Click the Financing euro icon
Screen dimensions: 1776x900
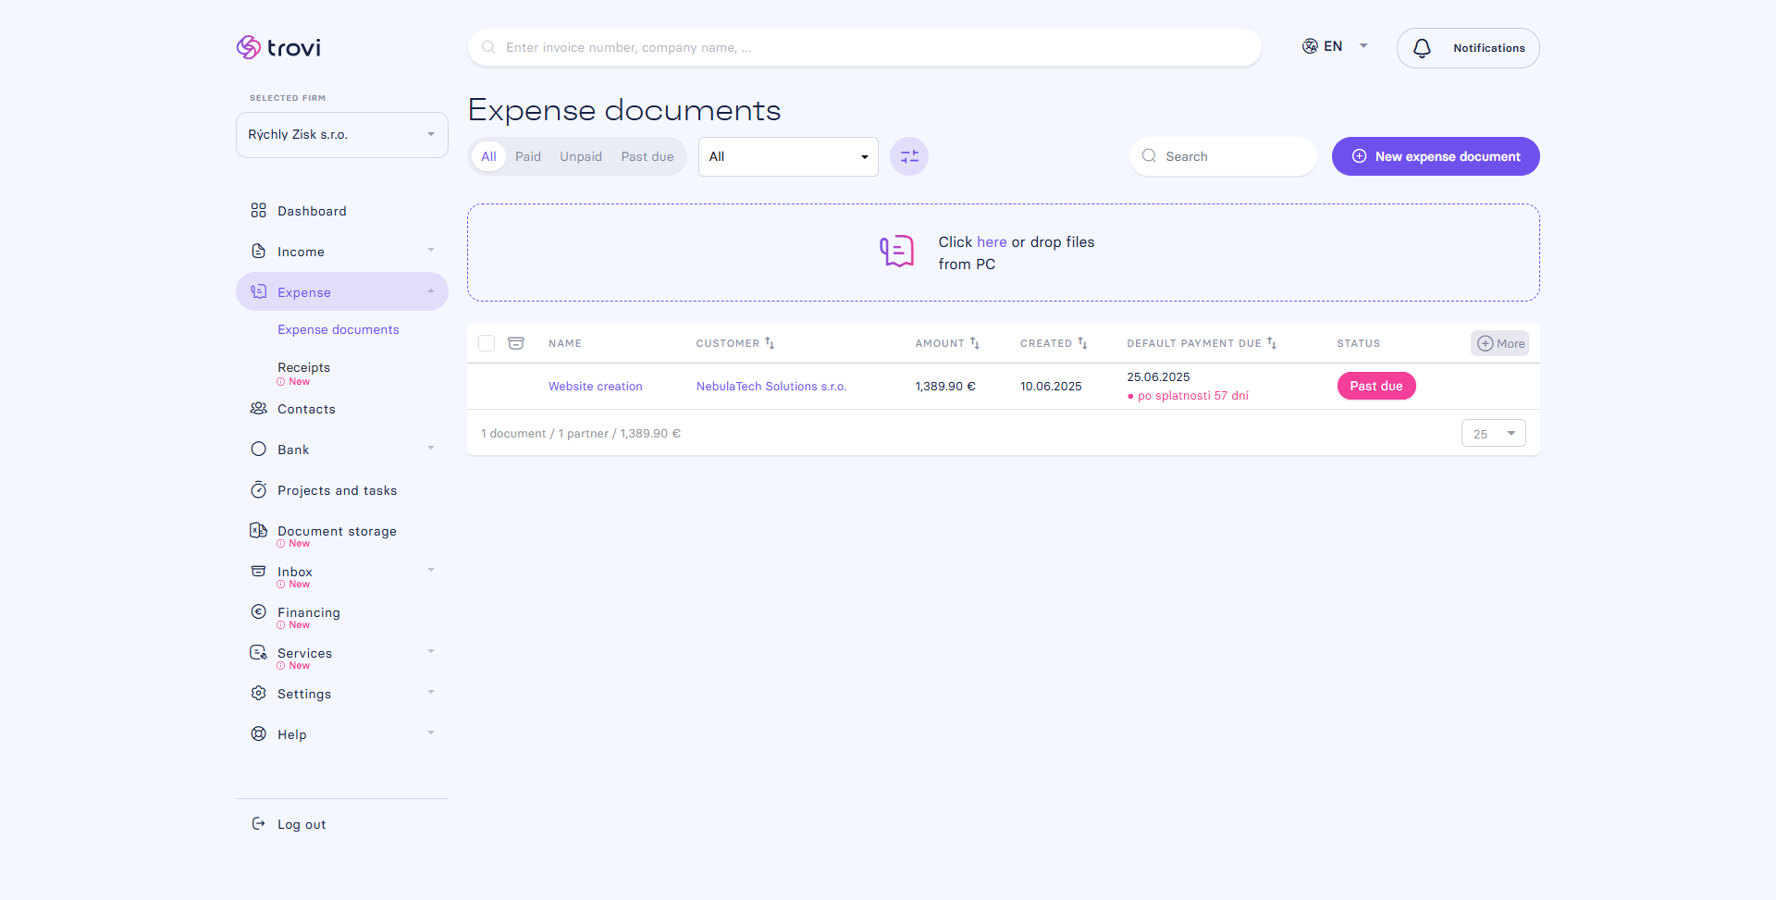tap(258, 612)
